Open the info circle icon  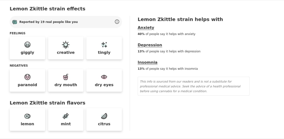(117, 22)
